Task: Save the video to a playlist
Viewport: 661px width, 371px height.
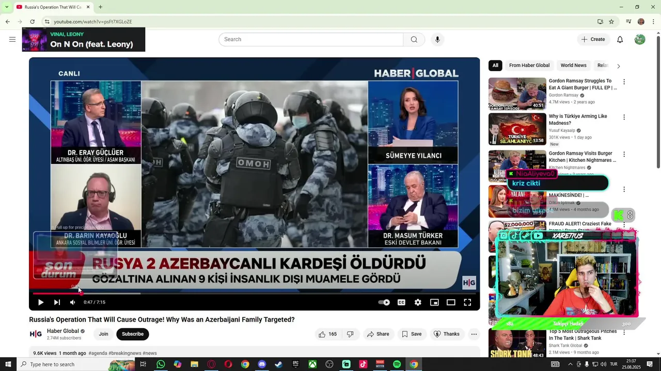Action: [x=412, y=334]
